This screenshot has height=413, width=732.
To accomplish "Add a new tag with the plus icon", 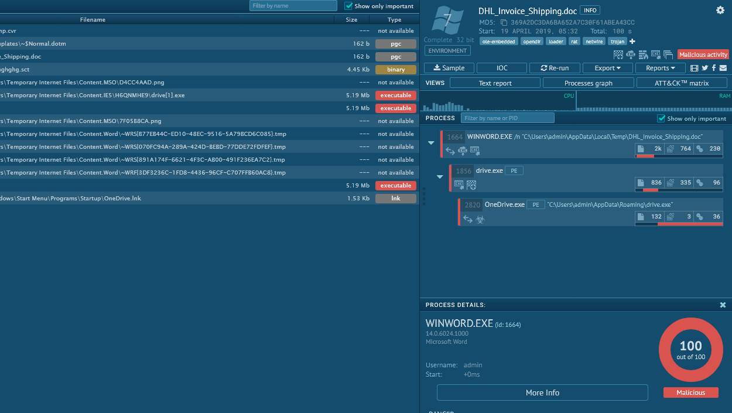I will pyautogui.click(x=632, y=42).
